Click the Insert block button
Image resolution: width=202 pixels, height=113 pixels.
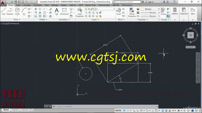[x=118, y=11]
